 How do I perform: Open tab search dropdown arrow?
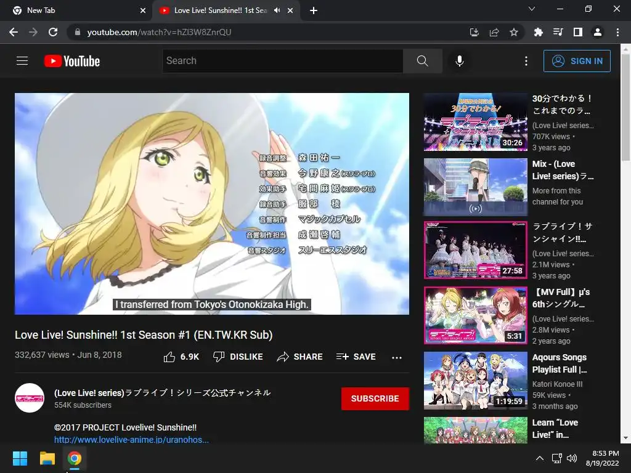[532, 9]
